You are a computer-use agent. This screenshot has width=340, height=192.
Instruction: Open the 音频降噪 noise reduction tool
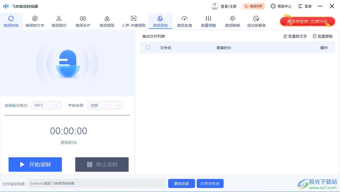(232, 21)
